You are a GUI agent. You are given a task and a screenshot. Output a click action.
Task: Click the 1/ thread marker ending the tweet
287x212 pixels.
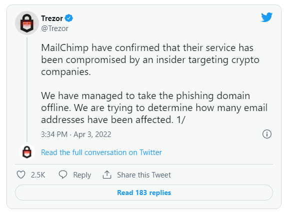[x=181, y=119]
